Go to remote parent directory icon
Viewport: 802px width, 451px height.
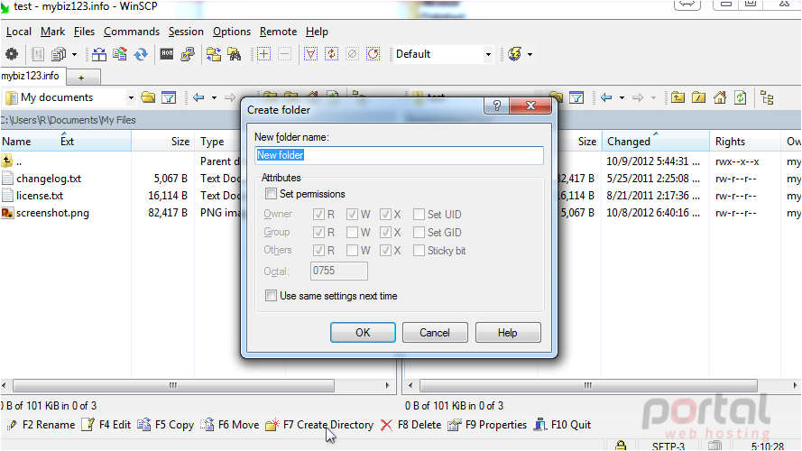pos(678,97)
